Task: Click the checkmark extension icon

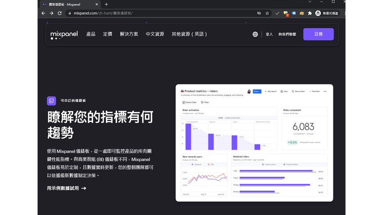Action: pyautogui.click(x=277, y=14)
